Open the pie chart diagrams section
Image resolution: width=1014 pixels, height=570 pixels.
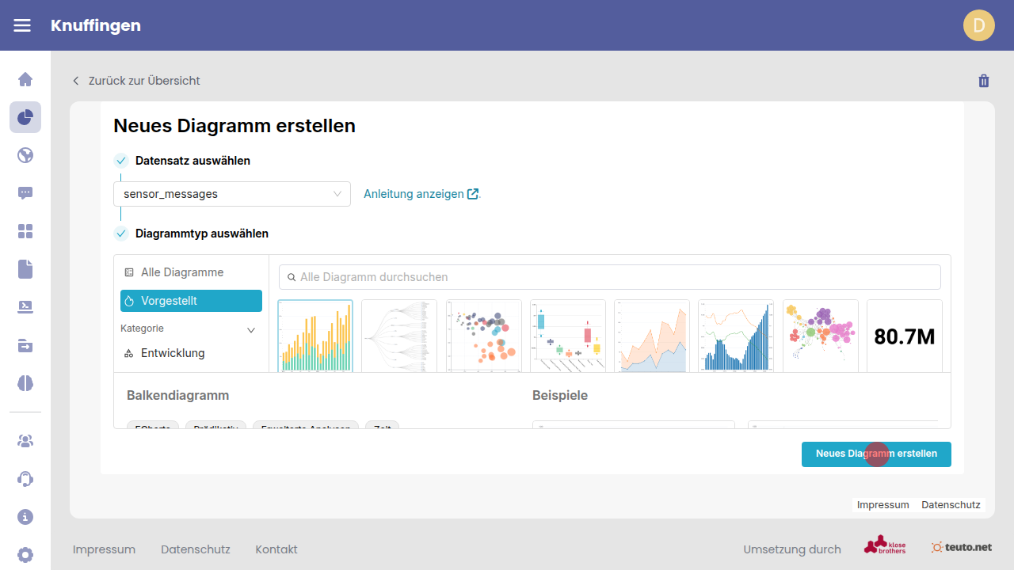(25, 117)
